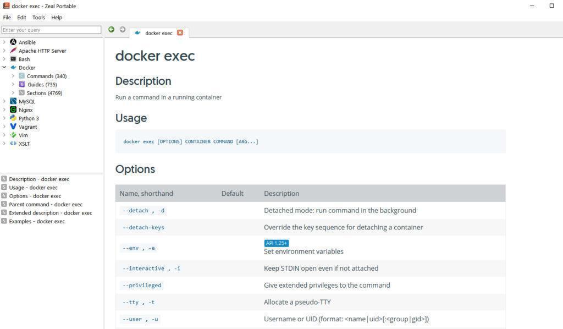Click the Zeal app icon in title bar
Image resolution: width=563 pixels, height=329 pixels.
point(6,6)
